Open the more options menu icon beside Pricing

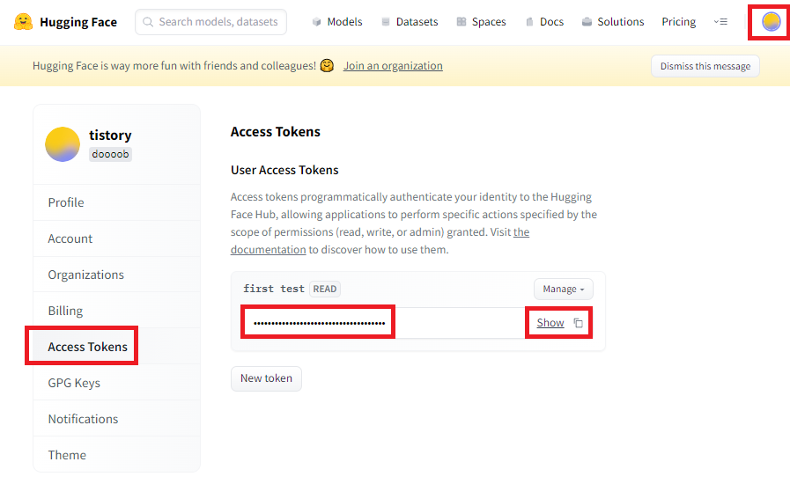click(x=720, y=22)
